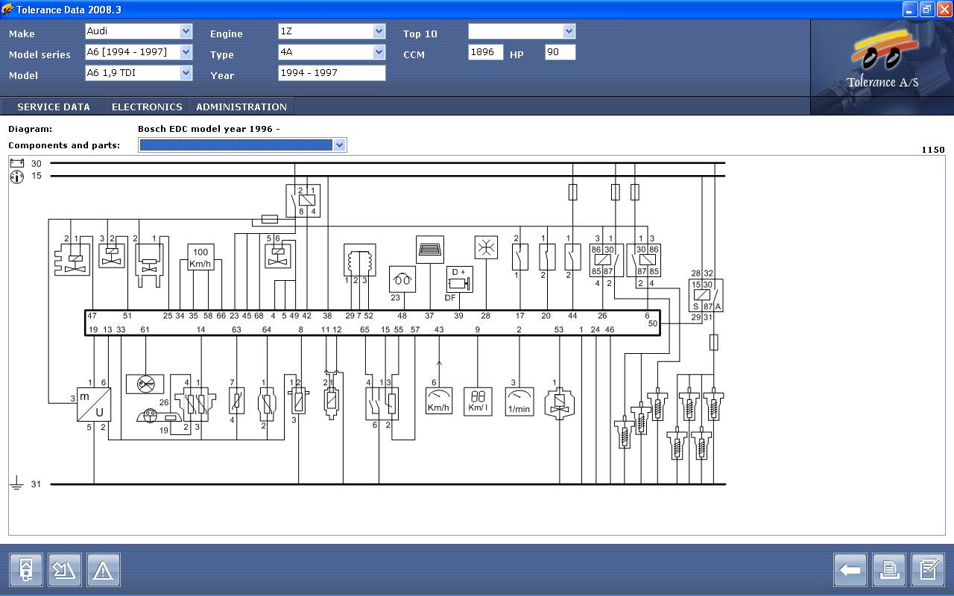Click the measuring tools icon at bottom

(64, 570)
